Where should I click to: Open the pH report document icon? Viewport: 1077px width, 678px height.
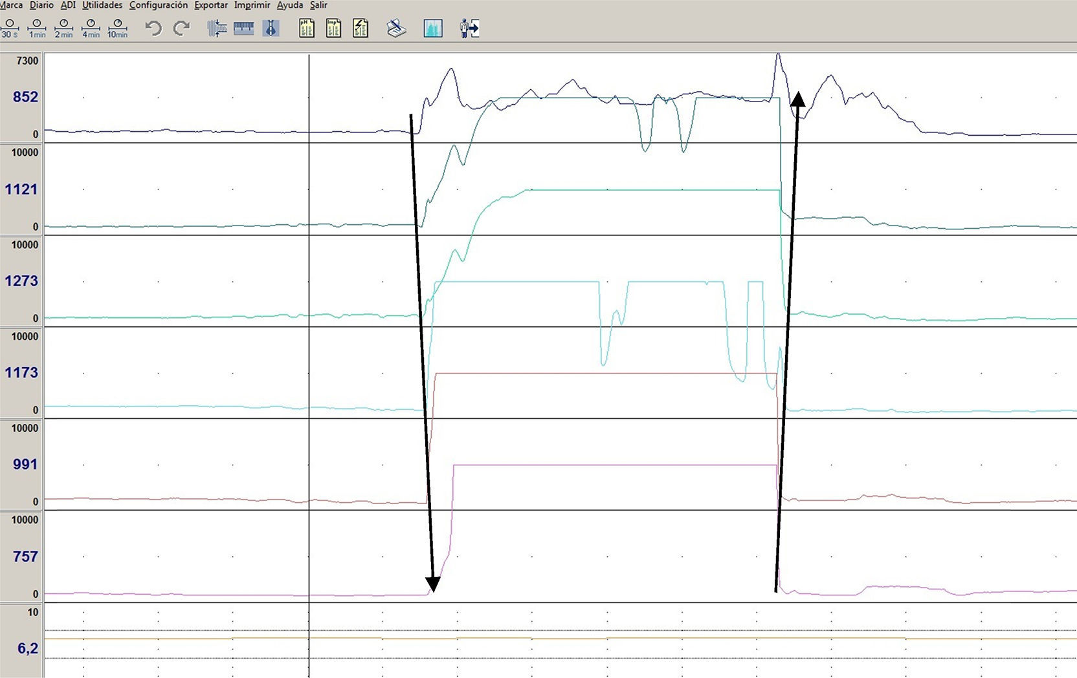(x=307, y=28)
